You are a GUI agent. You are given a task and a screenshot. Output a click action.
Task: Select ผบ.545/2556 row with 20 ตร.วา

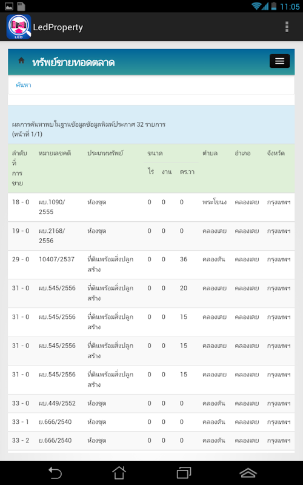151,293
